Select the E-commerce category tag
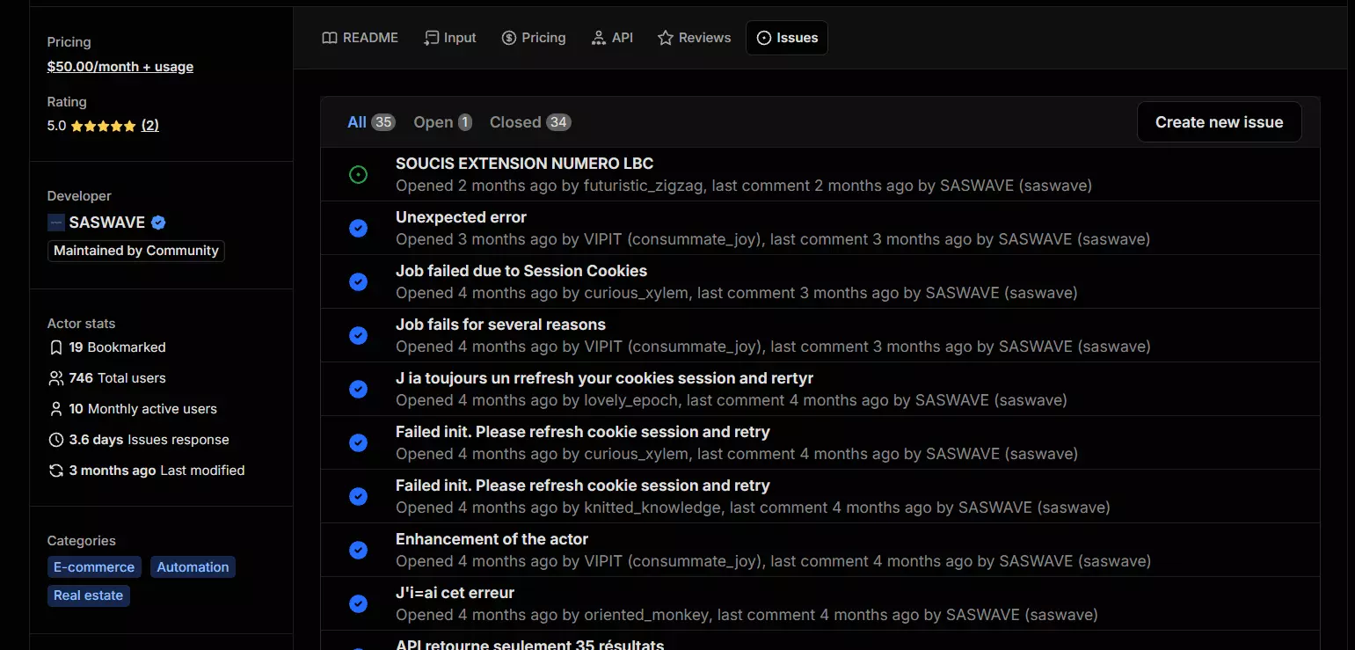1355x650 pixels. click(x=94, y=567)
